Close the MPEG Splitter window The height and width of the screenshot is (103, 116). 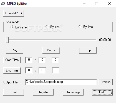coord(109,4)
